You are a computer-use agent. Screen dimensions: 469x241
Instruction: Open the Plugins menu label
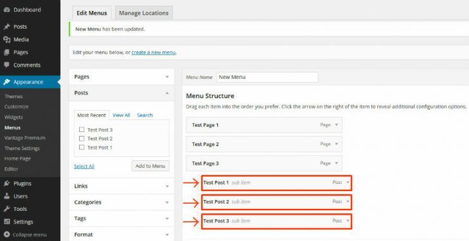coord(22,183)
